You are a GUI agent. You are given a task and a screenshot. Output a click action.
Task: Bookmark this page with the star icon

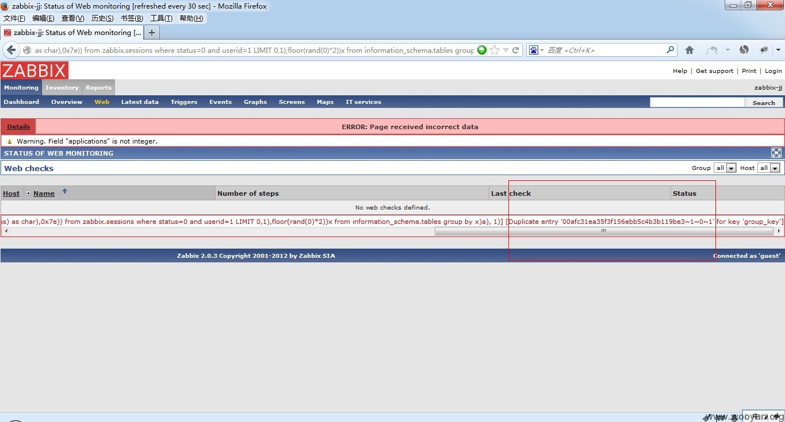click(495, 50)
